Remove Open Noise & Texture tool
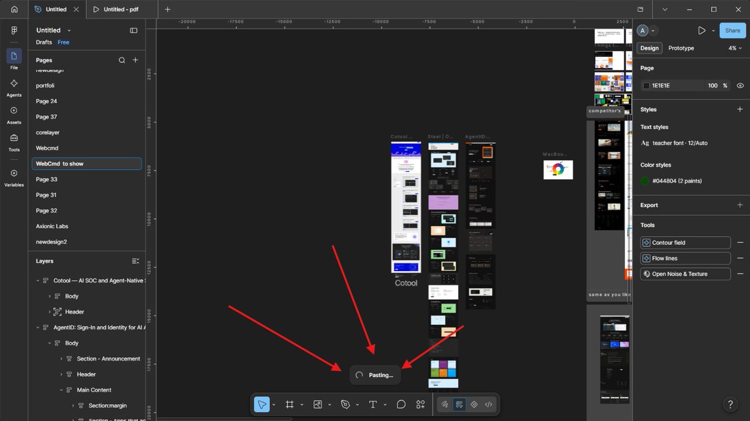Viewport: 750px width, 421px height. point(740,274)
